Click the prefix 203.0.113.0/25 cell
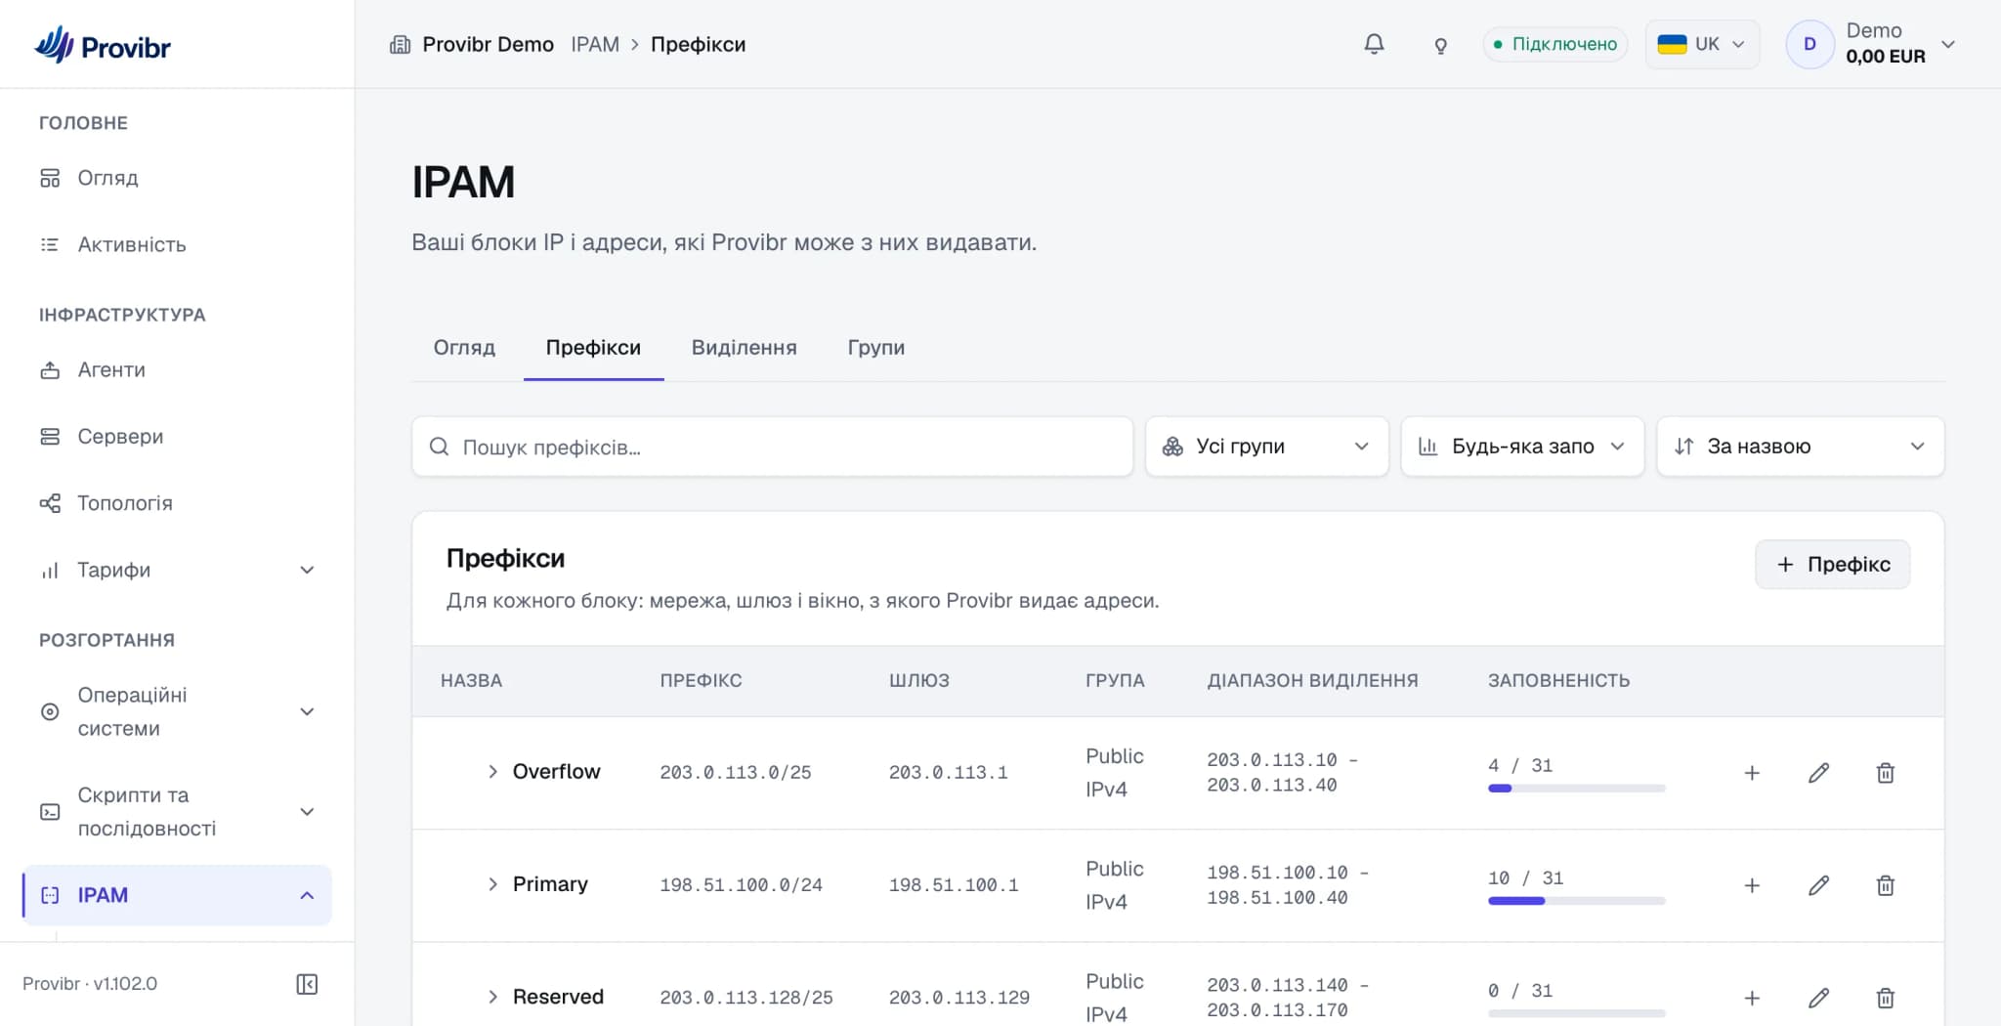This screenshot has height=1026, width=2001. coord(736,773)
